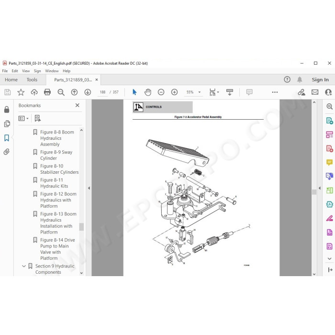
Task: Open Fill & Sign pen tool
Action: click(x=329, y=218)
